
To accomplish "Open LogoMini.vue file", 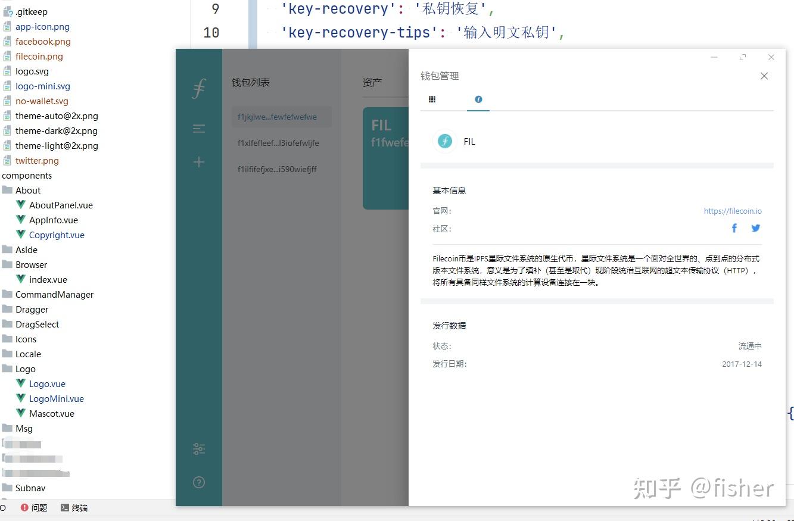I will (x=57, y=398).
